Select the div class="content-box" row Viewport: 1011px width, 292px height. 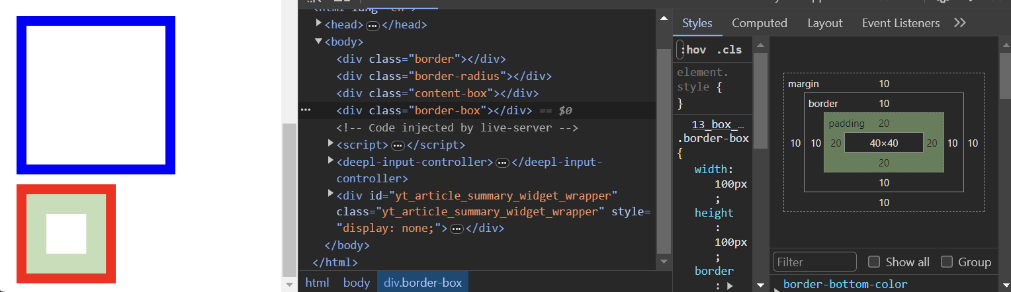pos(437,93)
